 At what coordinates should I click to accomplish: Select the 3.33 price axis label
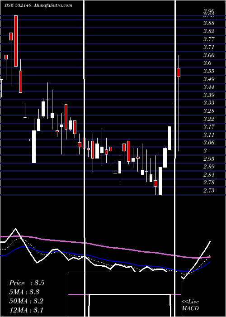tap(209, 103)
